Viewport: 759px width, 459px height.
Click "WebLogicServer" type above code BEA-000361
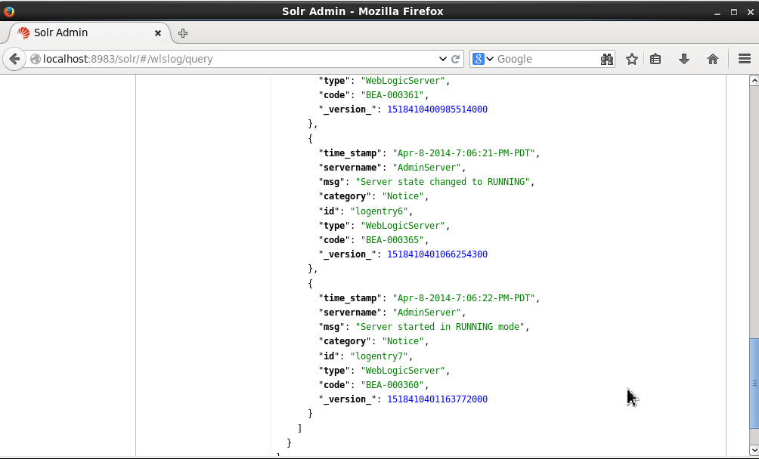(403, 81)
